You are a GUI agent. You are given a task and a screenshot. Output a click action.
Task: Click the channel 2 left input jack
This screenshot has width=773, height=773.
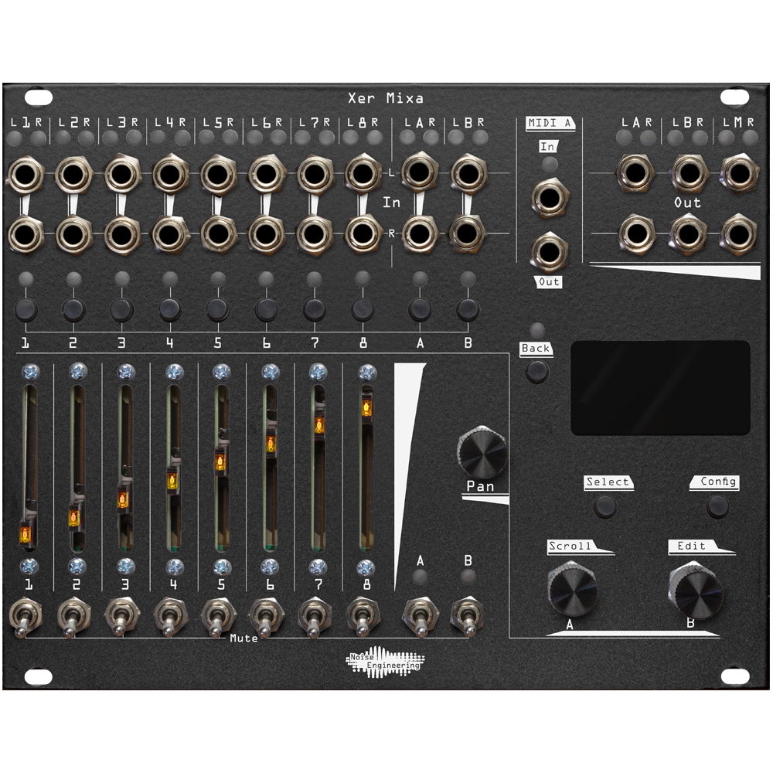[x=73, y=174]
